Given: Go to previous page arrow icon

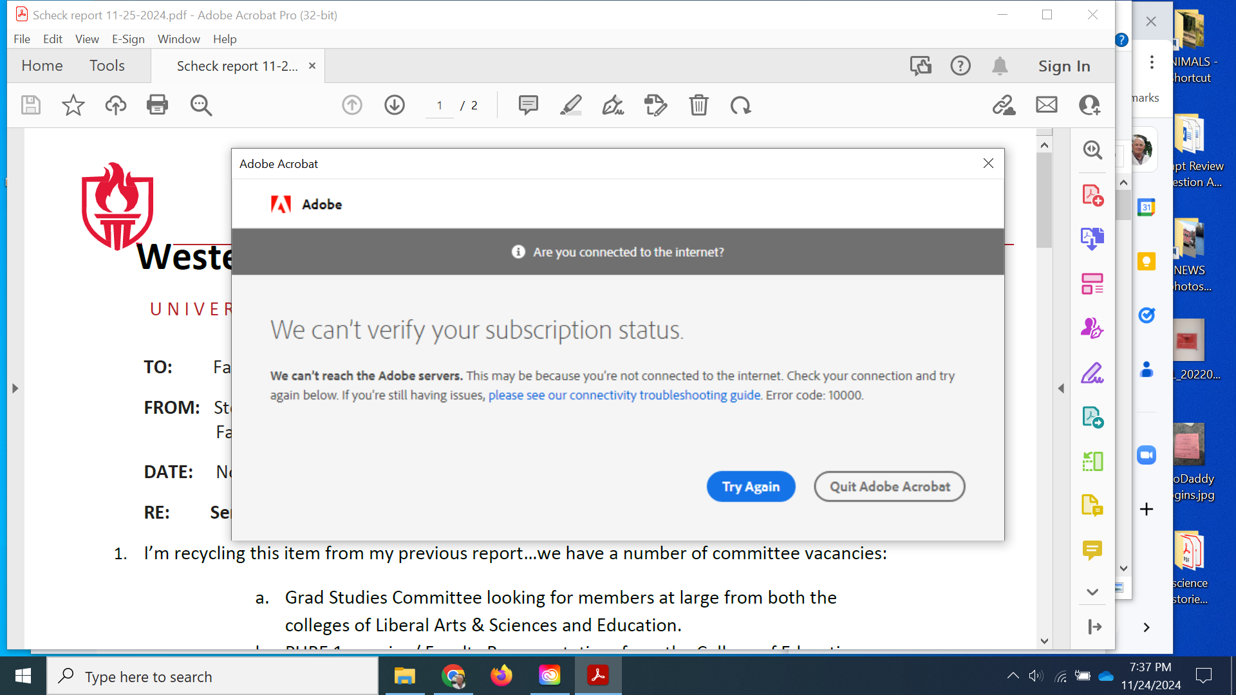Looking at the screenshot, I should click(352, 105).
